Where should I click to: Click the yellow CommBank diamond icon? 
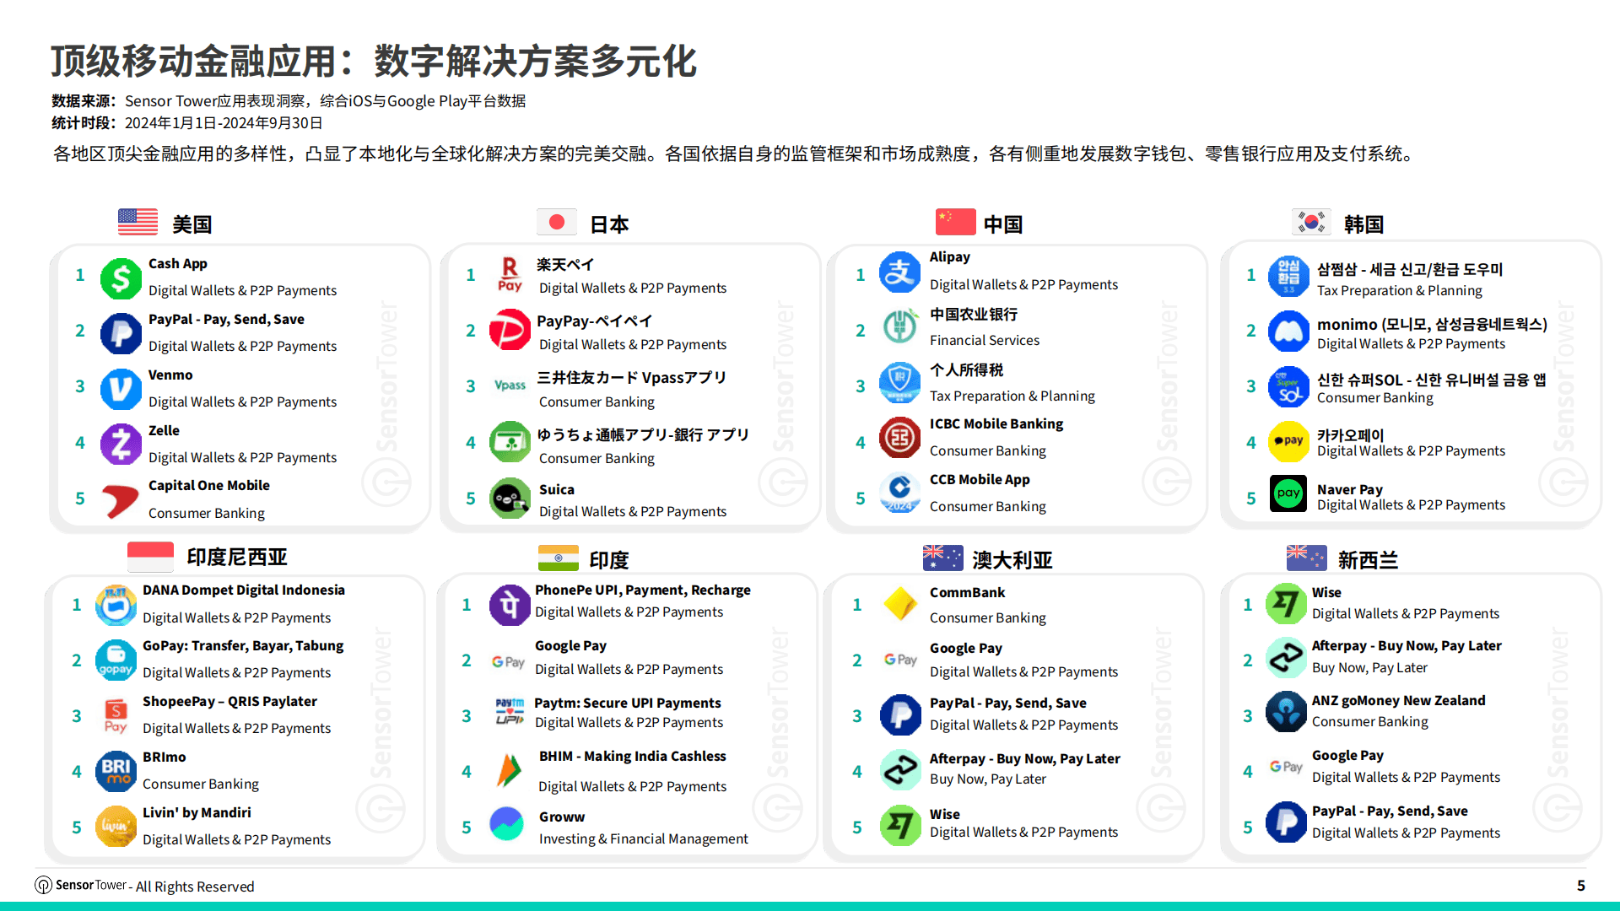[899, 604]
